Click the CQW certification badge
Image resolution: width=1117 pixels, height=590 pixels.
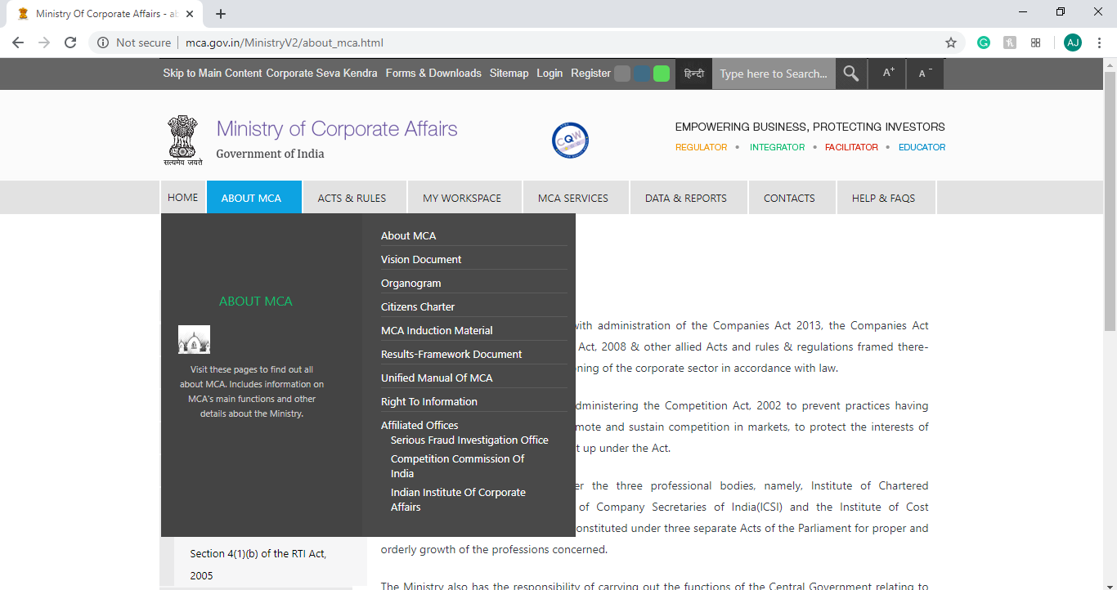point(570,140)
